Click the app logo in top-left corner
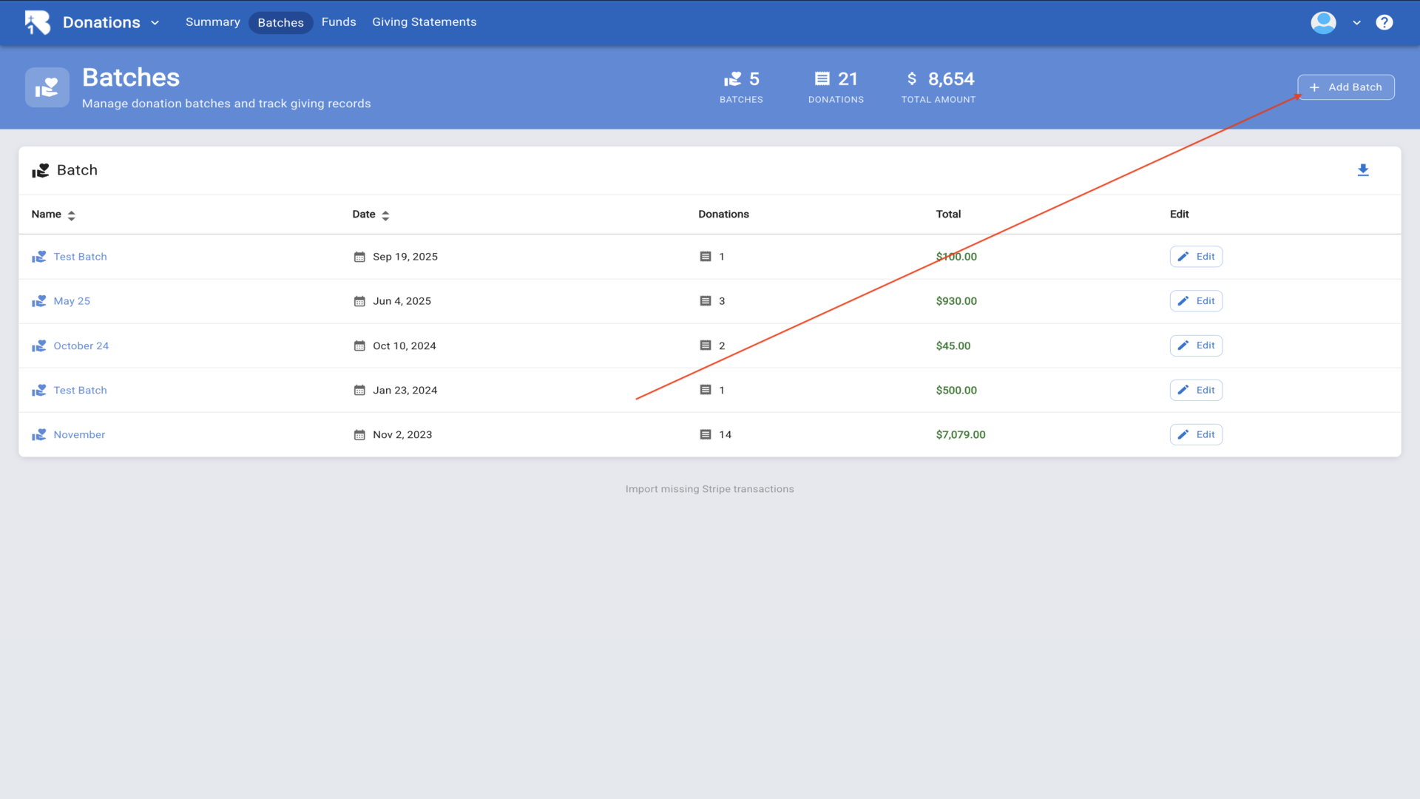The height and width of the screenshot is (799, 1420). click(37, 22)
